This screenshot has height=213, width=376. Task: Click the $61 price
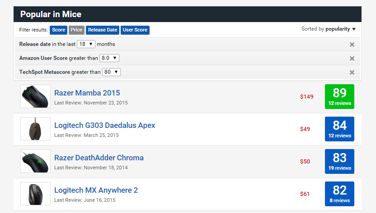click(x=305, y=194)
